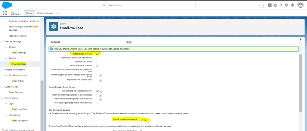
Task: Open the favorites list dropdown arrow
Action: point(264,5)
